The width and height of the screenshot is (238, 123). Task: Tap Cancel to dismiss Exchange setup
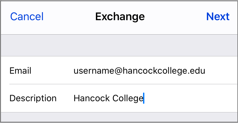coord(27,17)
